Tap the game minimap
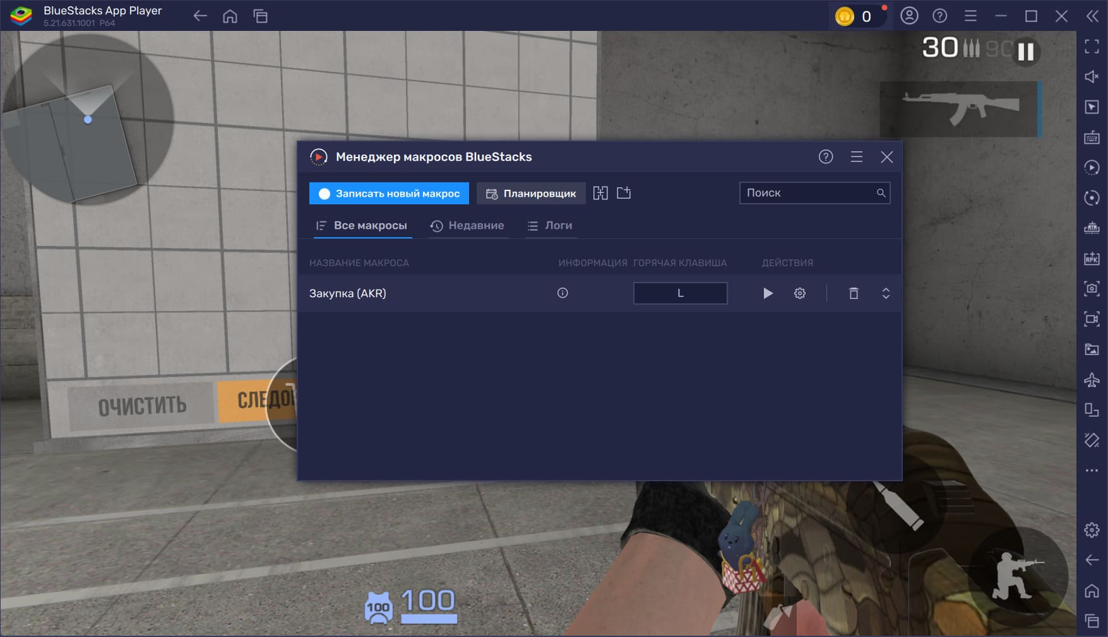 coord(88,119)
